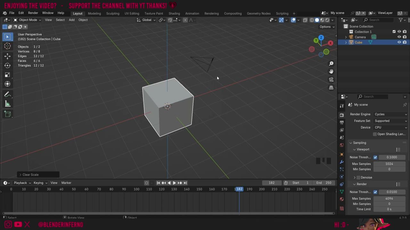This screenshot has height=230, width=410.
Task: Open the Tool properties tab
Action: (342, 105)
